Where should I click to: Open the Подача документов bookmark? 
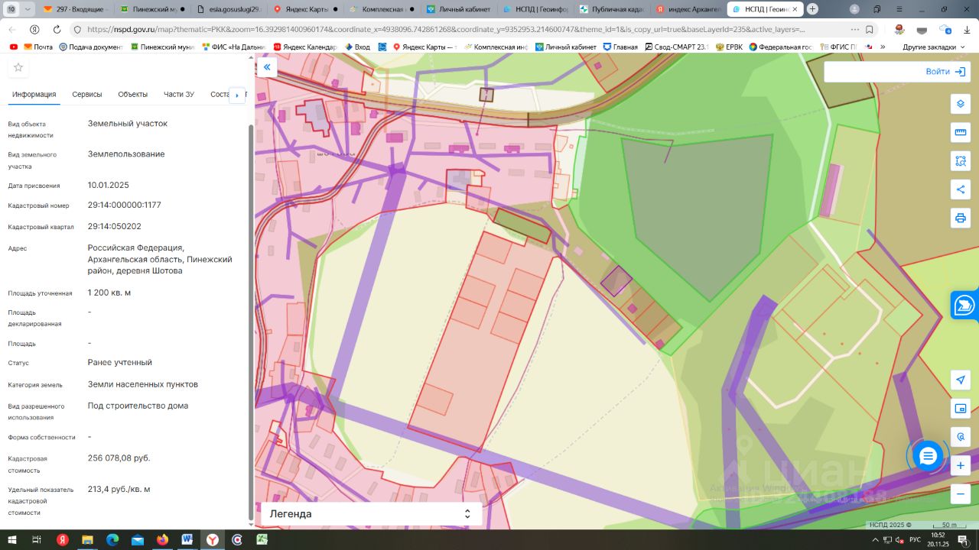point(90,47)
